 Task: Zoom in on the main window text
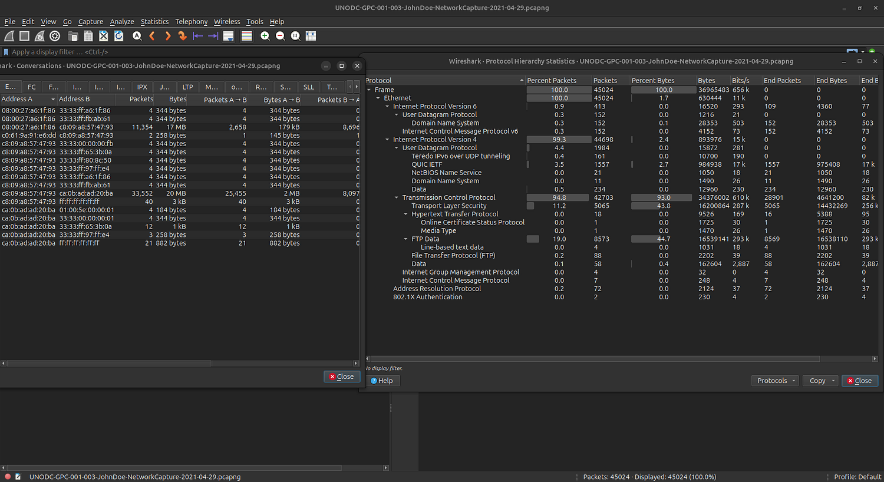point(265,36)
